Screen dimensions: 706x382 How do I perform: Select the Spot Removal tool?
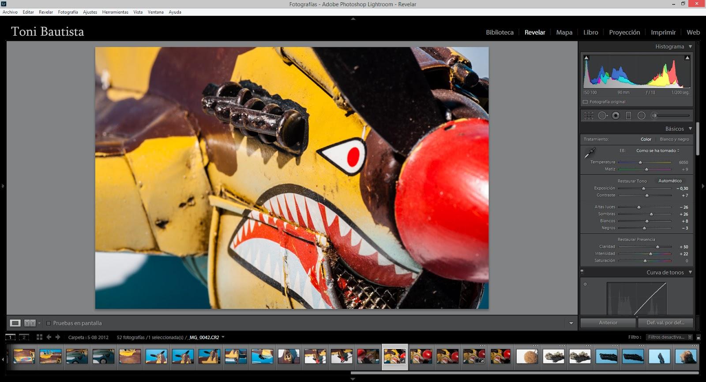pos(603,115)
